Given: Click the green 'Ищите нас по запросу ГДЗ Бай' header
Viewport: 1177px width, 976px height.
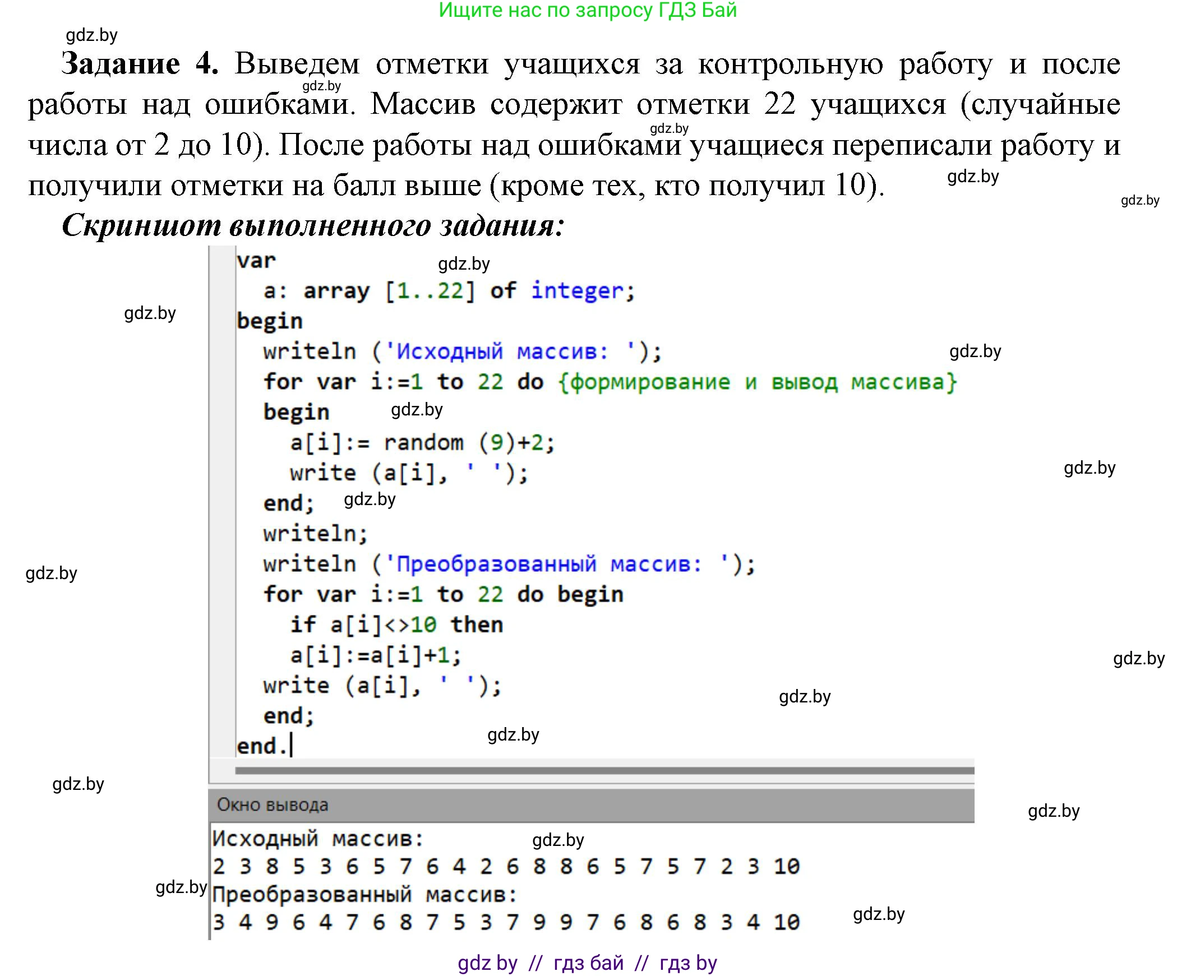Looking at the screenshot, I should point(587,11).
